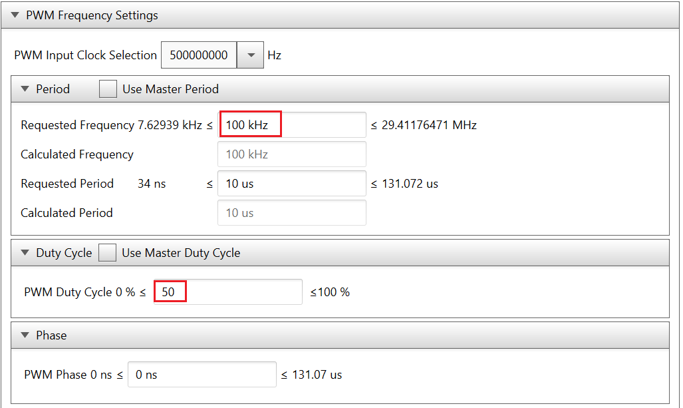Screen dimensions: 683x408
Task: Click the Calculated Frequency field
Action: pyautogui.click(x=291, y=154)
